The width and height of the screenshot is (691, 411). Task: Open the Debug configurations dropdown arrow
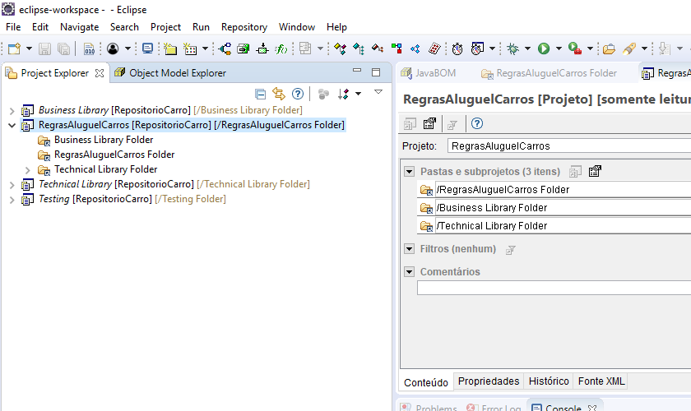pos(527,48)
